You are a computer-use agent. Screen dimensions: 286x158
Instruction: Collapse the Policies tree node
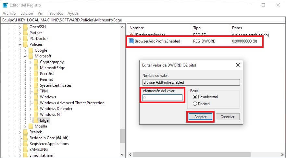click(x=20, y=44)
